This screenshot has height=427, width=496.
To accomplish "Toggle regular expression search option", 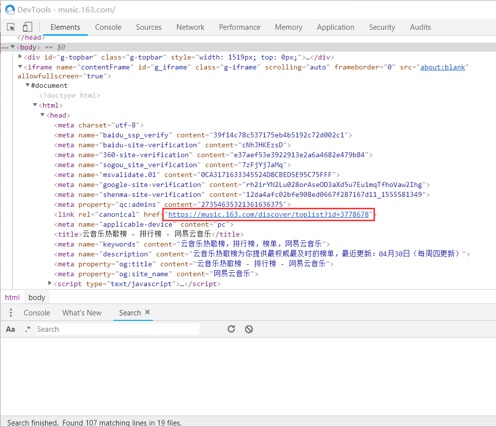I will pos(28,329).
